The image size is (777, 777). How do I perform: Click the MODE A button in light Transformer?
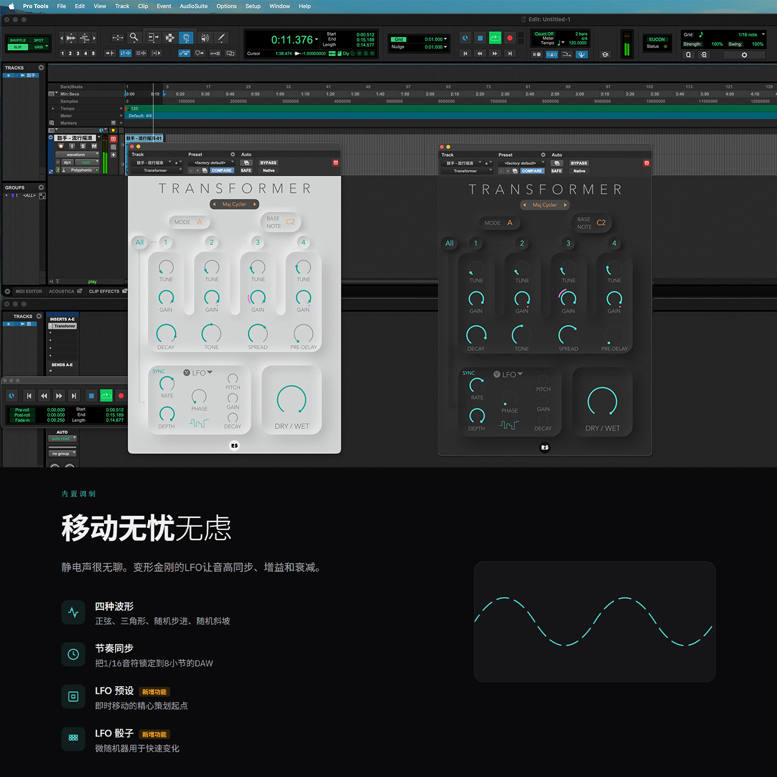coord(188,222)
